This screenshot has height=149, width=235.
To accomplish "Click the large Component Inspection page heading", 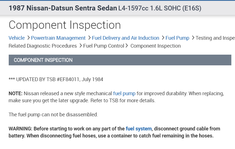I will (x=65, y=25).
